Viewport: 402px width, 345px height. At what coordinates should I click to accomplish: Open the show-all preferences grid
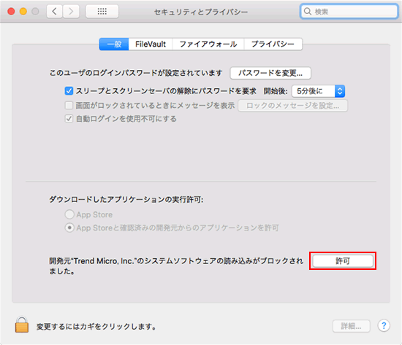(x=102, y=12)
